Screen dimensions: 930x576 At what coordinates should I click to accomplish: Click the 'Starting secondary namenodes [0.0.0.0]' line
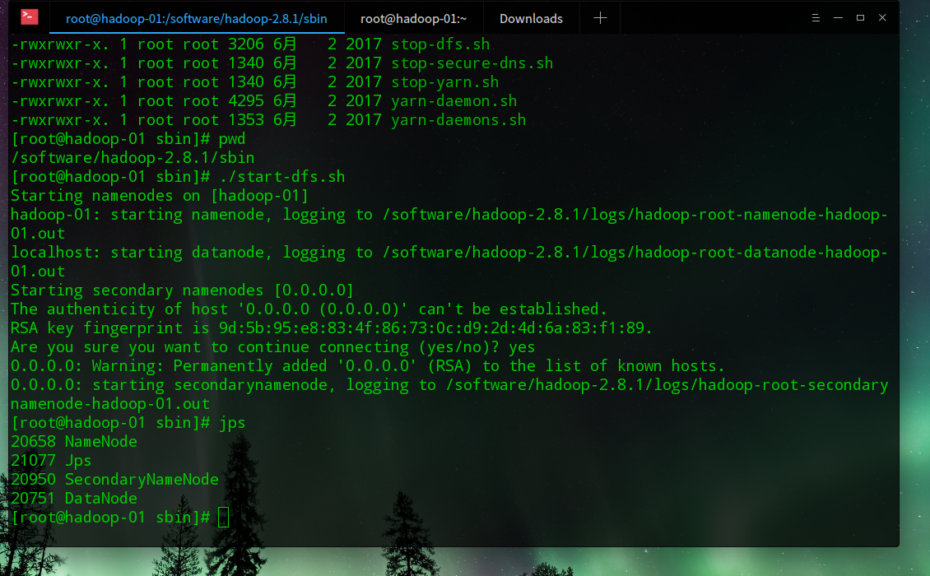click(182, 290)
